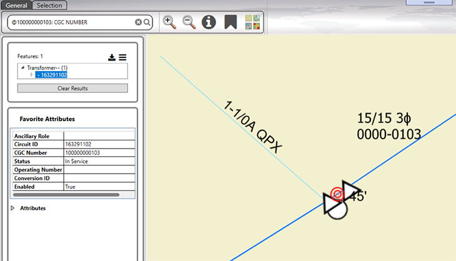The image size is (456, 261).
Task: Select the CGC Number value cell
Action: [99, 152]
